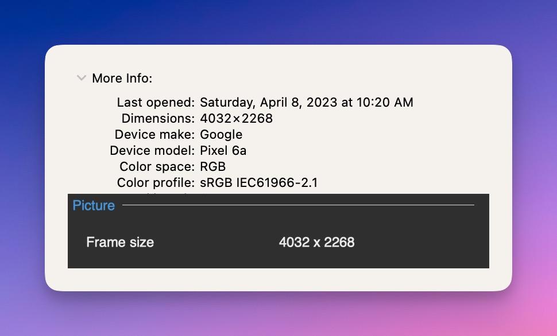Select the Dimensions label
This screenshot has width=557, height=336.
pos(158,119)
